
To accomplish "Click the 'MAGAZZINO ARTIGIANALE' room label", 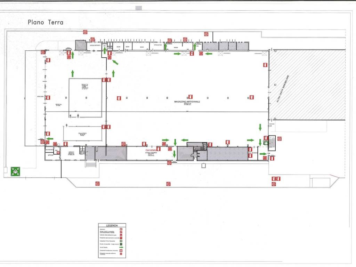I will coord(187,102).
